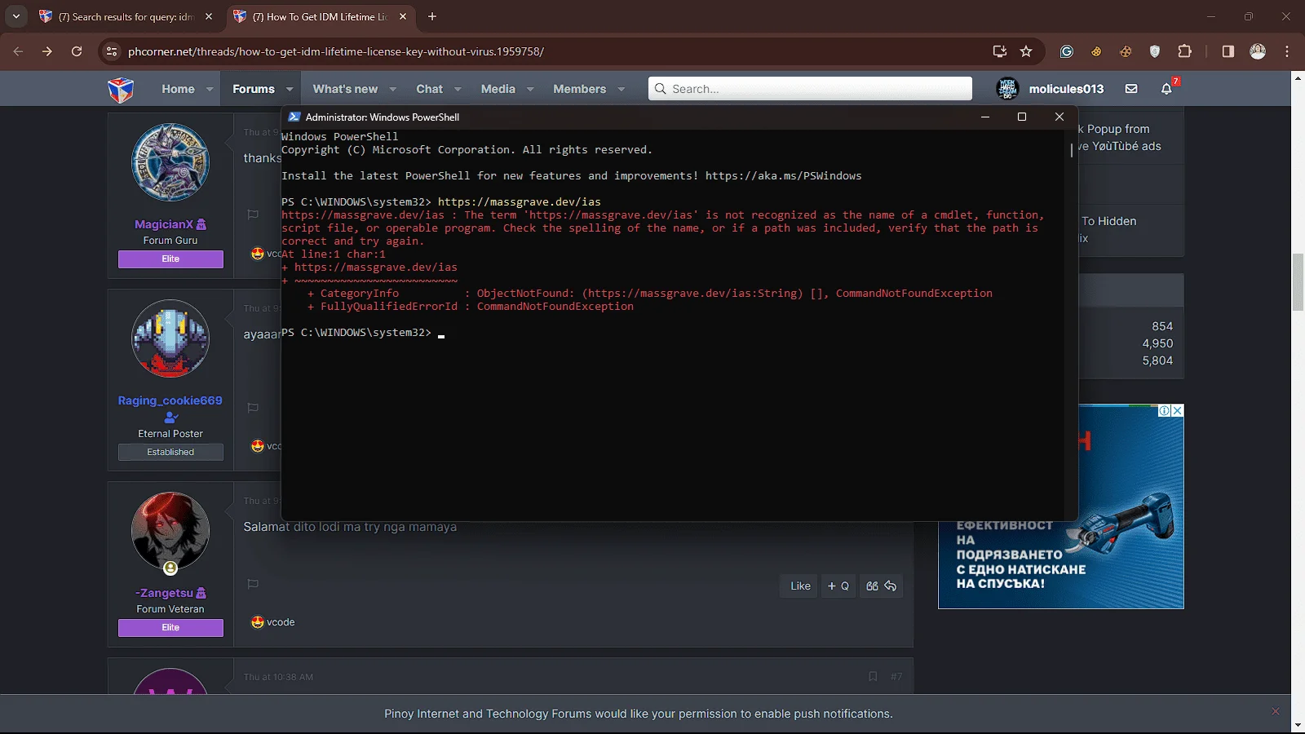The image size is (1305, 734).
Task: Reload the phcorner.net page
Action: click(77, 51)
